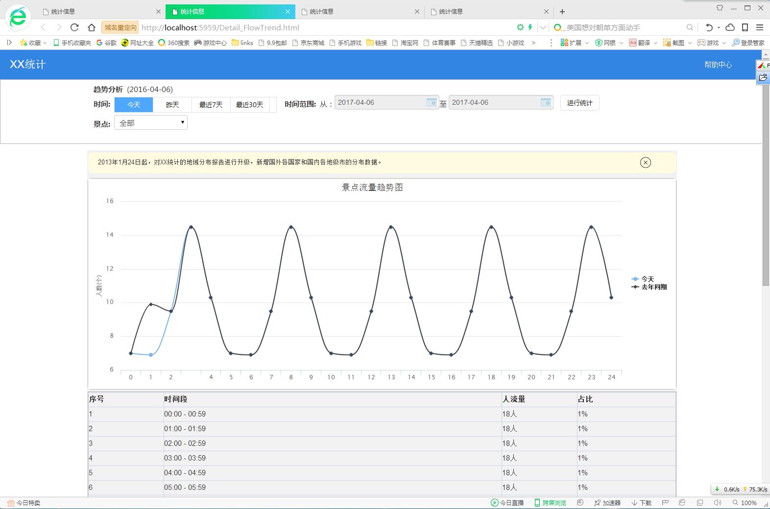Click the search magnifier in search box
The image size is (770, 509).
[690, 27]
